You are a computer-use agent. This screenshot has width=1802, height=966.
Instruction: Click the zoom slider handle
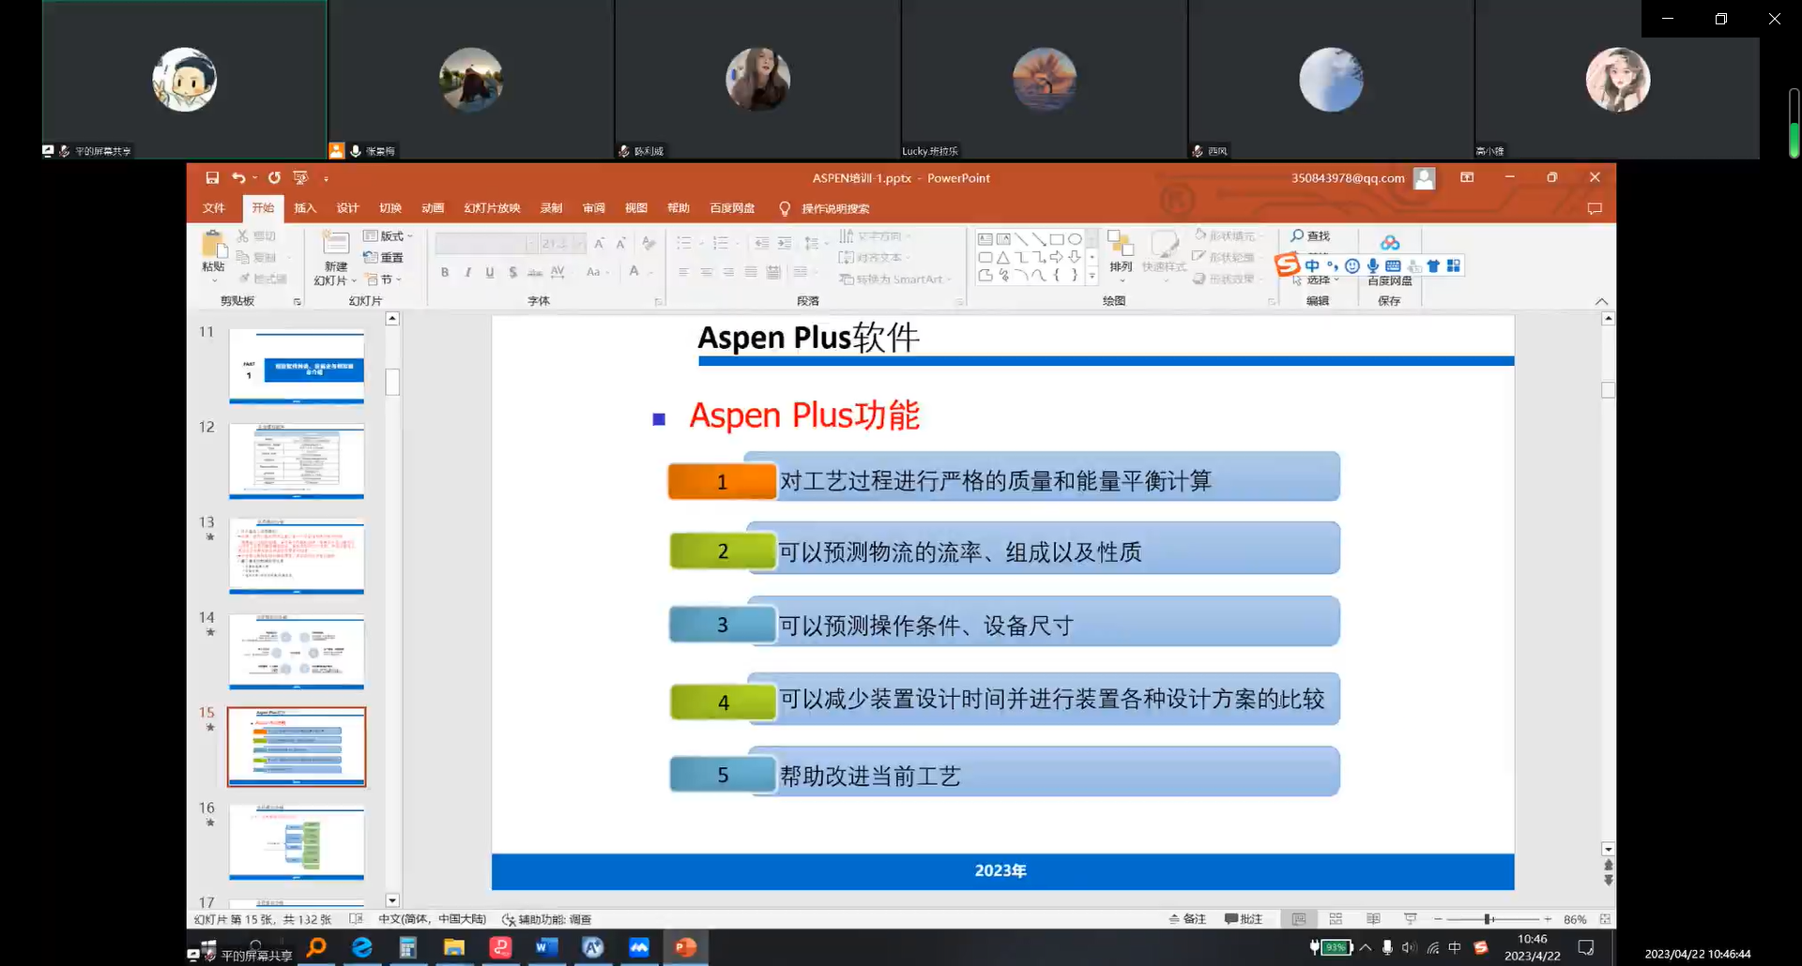pyautogui.click(x=1489, y=919)
